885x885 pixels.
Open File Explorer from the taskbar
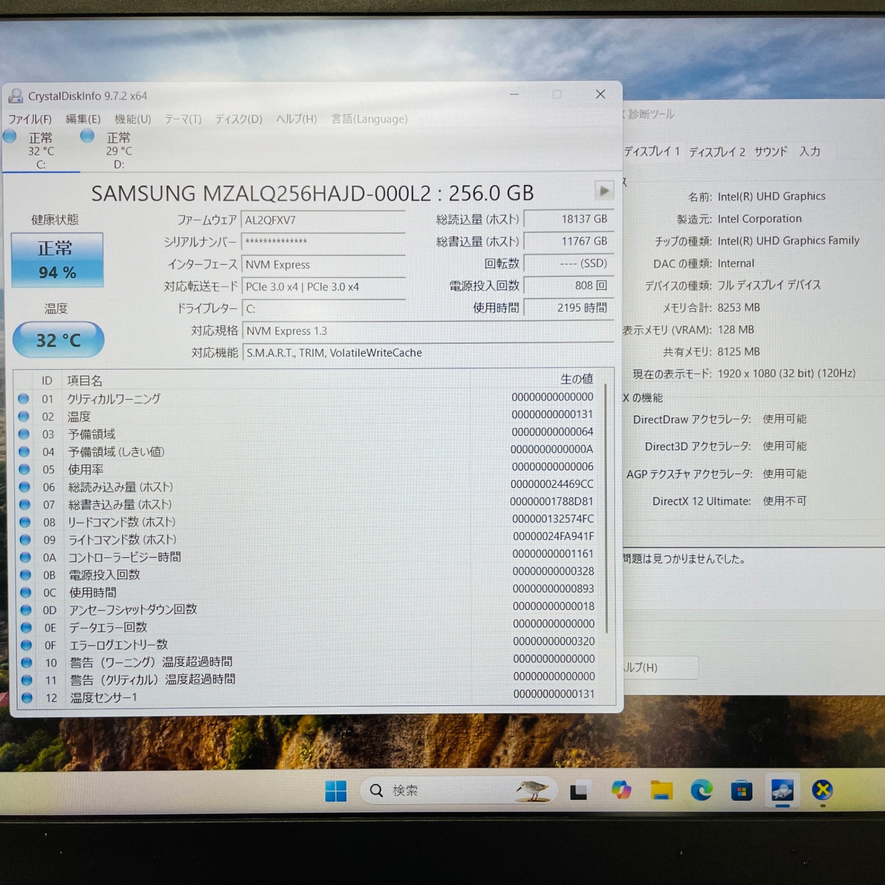pos(661,790)
